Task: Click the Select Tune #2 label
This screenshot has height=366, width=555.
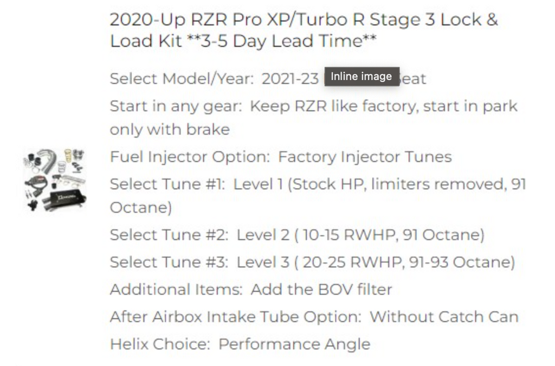Action: click(x=169, y=235)
